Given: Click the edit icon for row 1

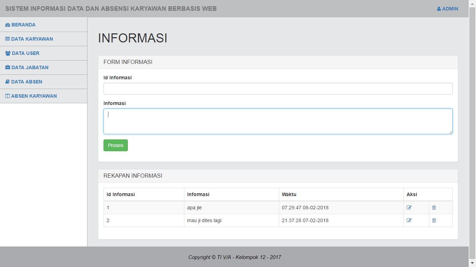Looking at the screenshot, I should 409,208.
